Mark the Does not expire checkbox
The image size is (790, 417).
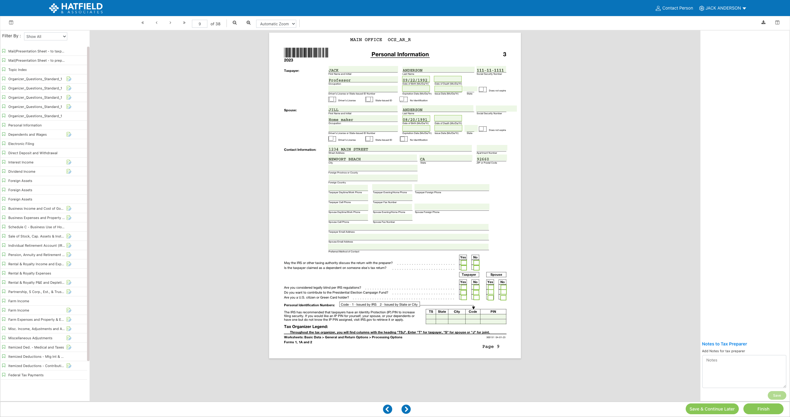point(482,89)
